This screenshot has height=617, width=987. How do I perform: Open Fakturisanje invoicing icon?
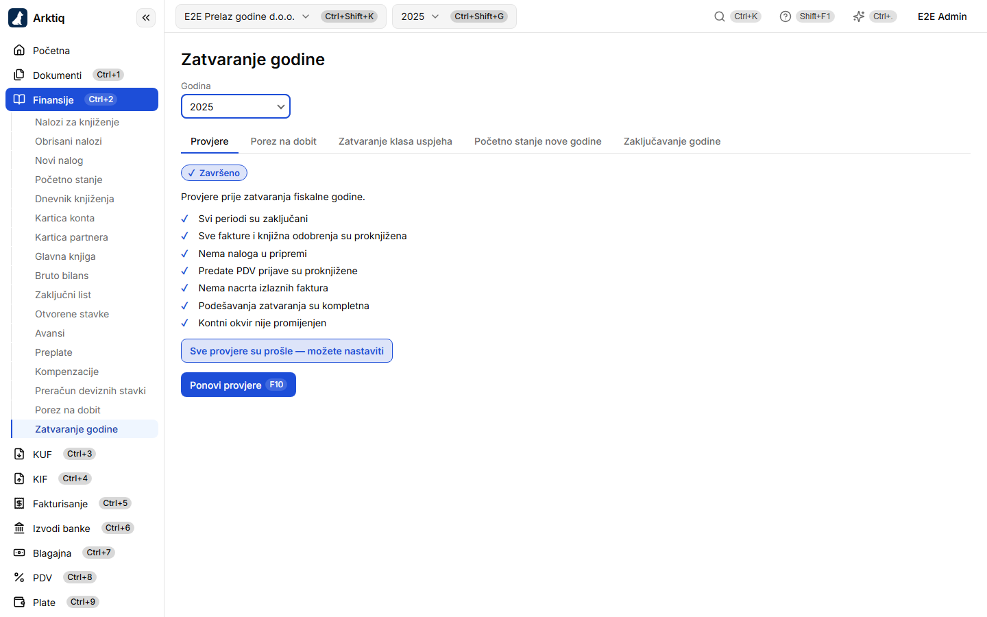tap(19, 503)
